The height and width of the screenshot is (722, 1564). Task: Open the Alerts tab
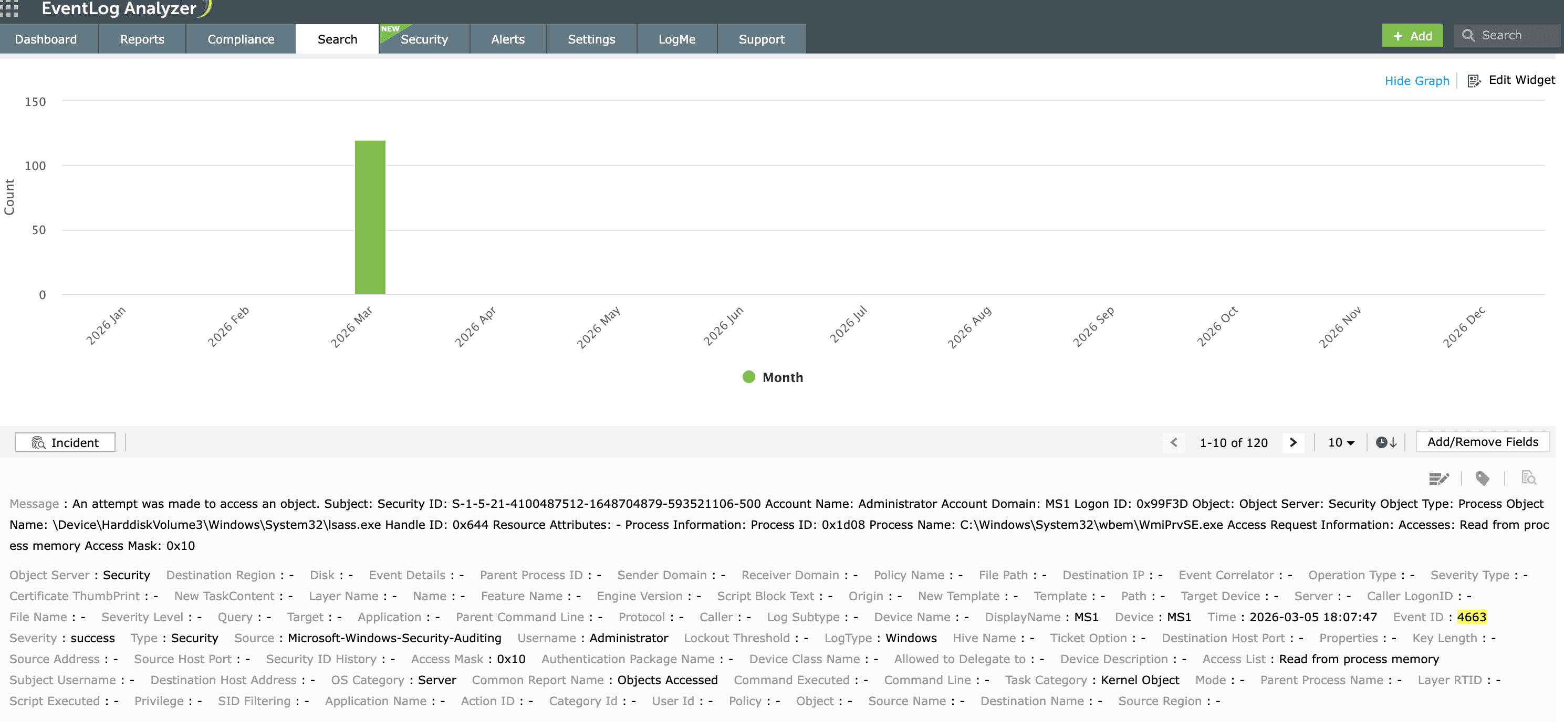[507, 39]
